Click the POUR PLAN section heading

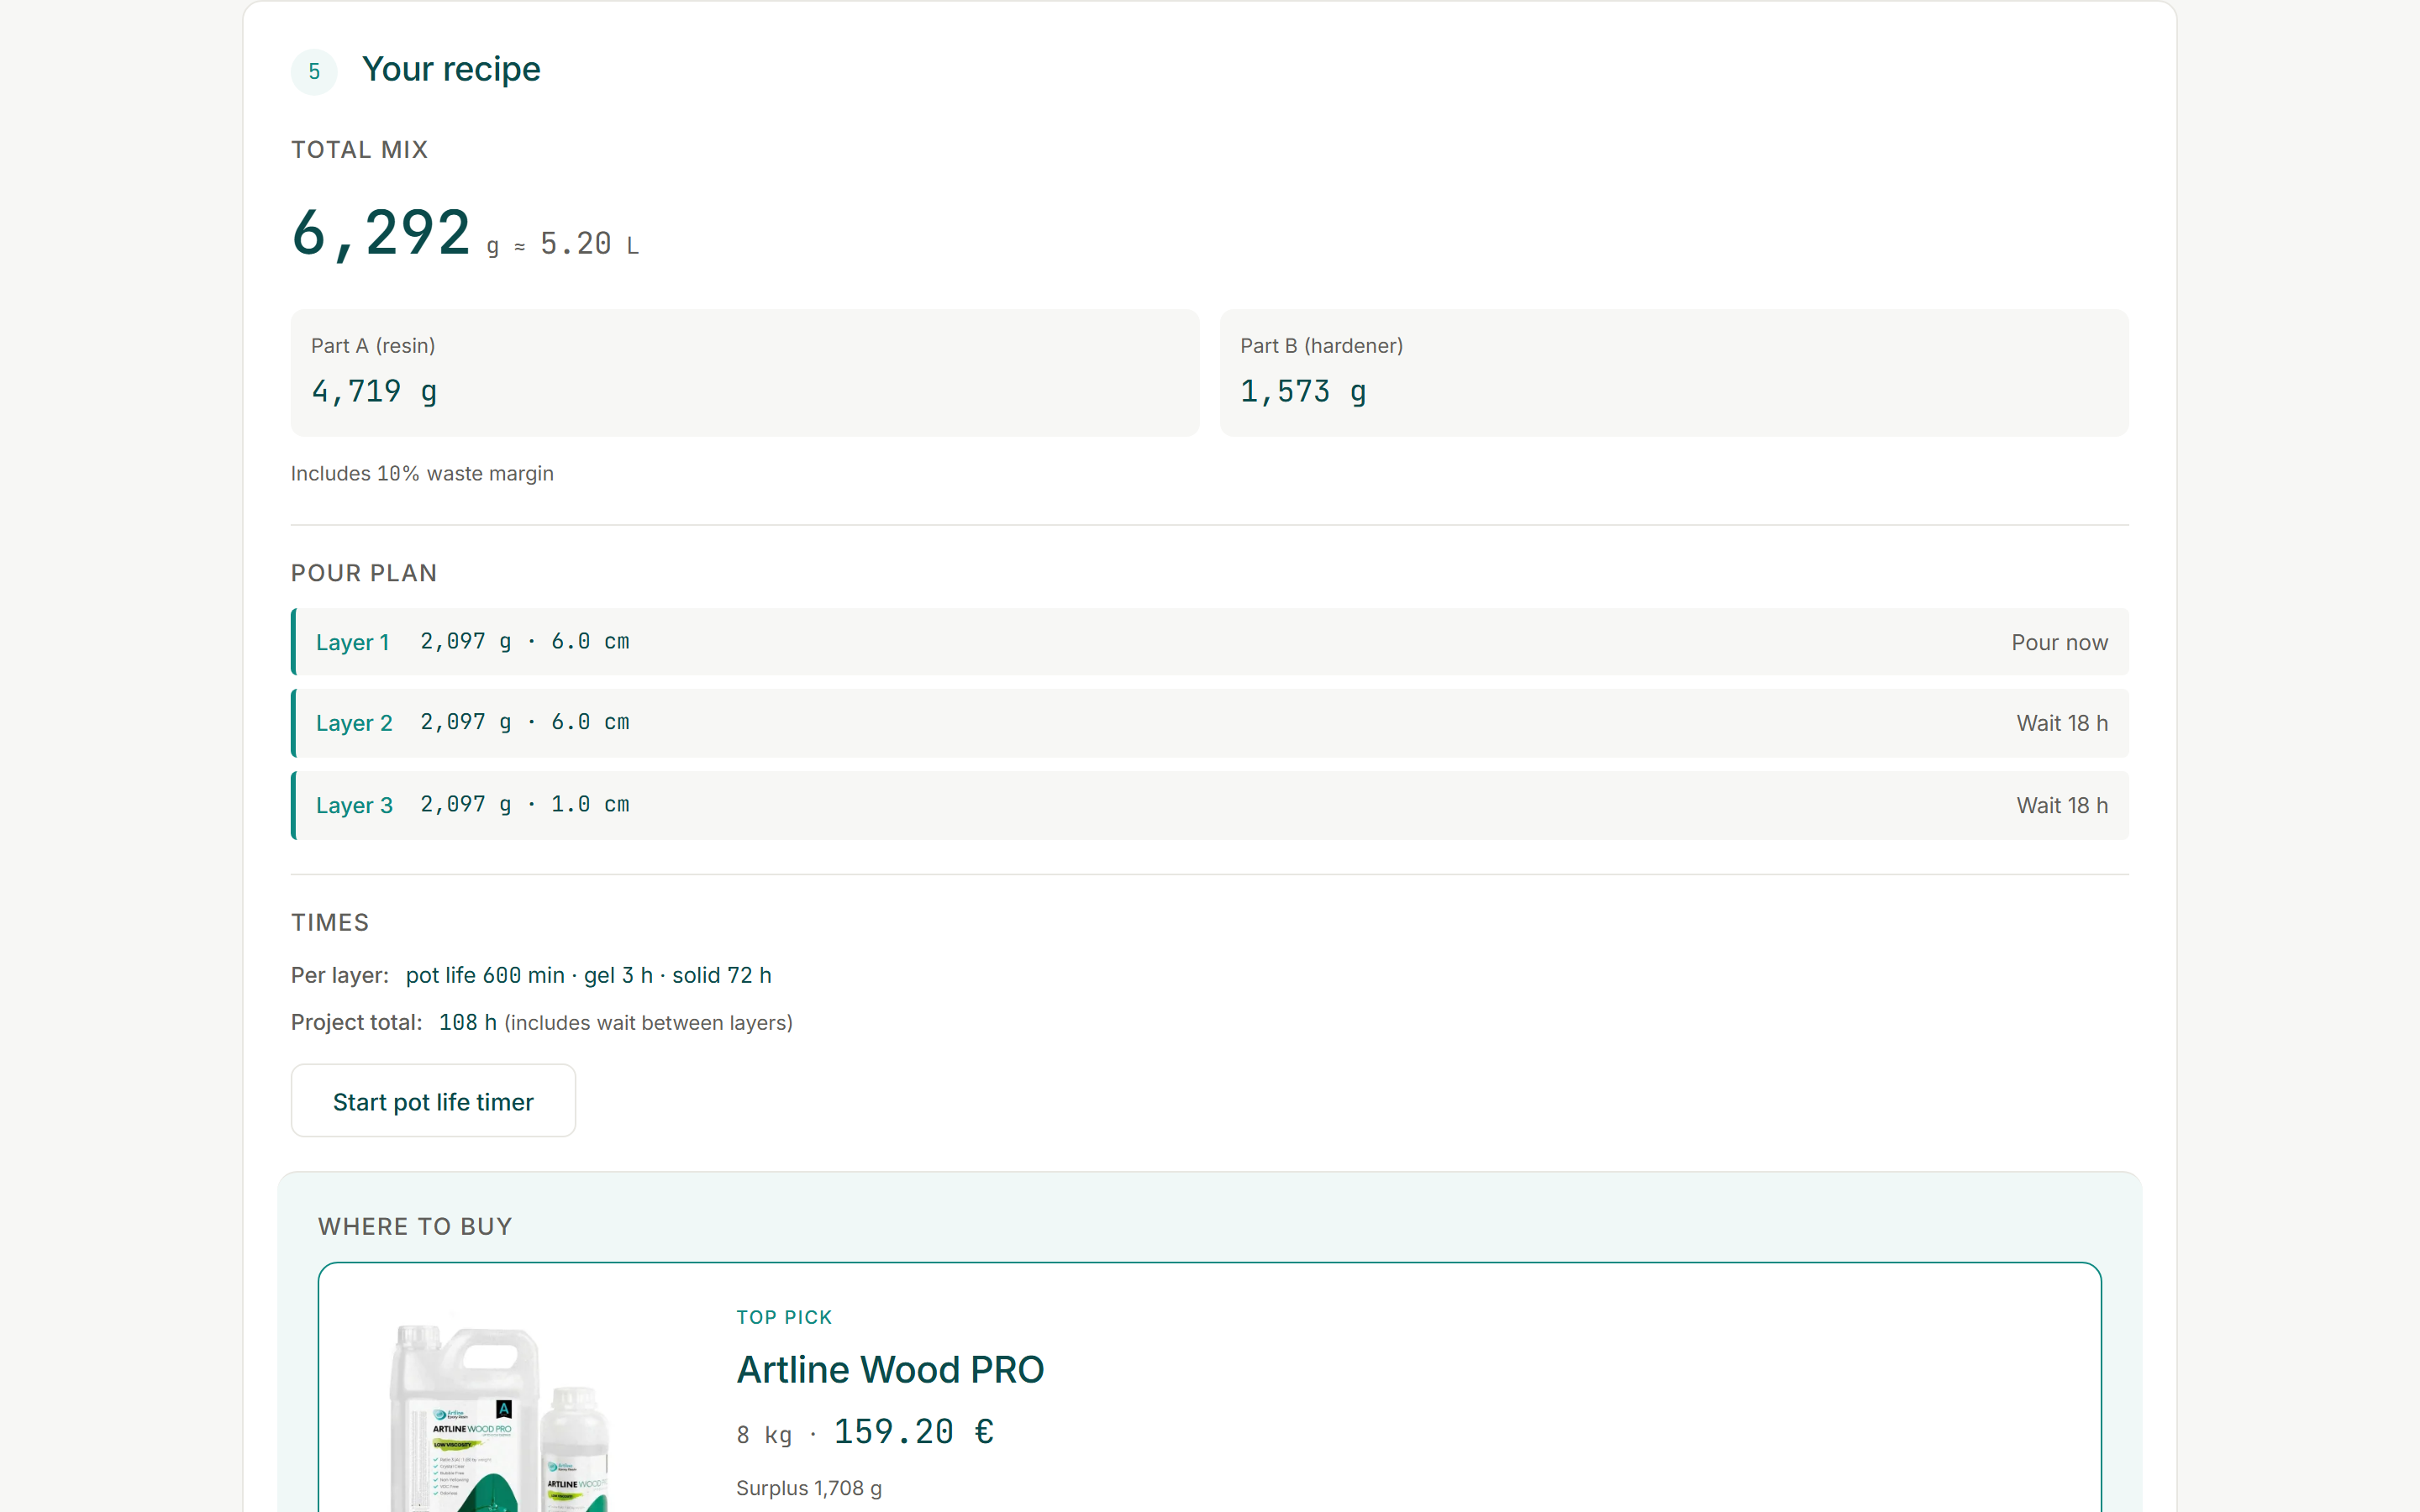click(364, 573)
